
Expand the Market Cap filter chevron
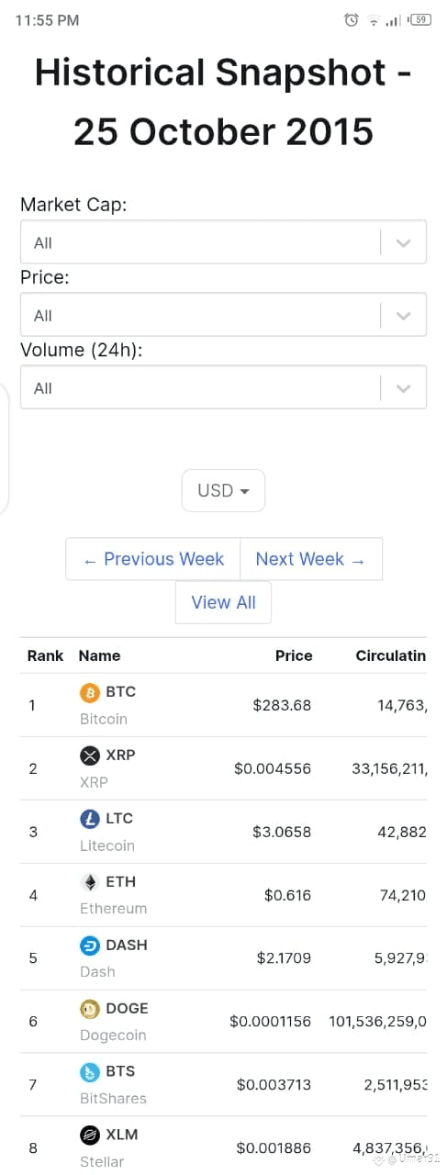coord(403,243)
